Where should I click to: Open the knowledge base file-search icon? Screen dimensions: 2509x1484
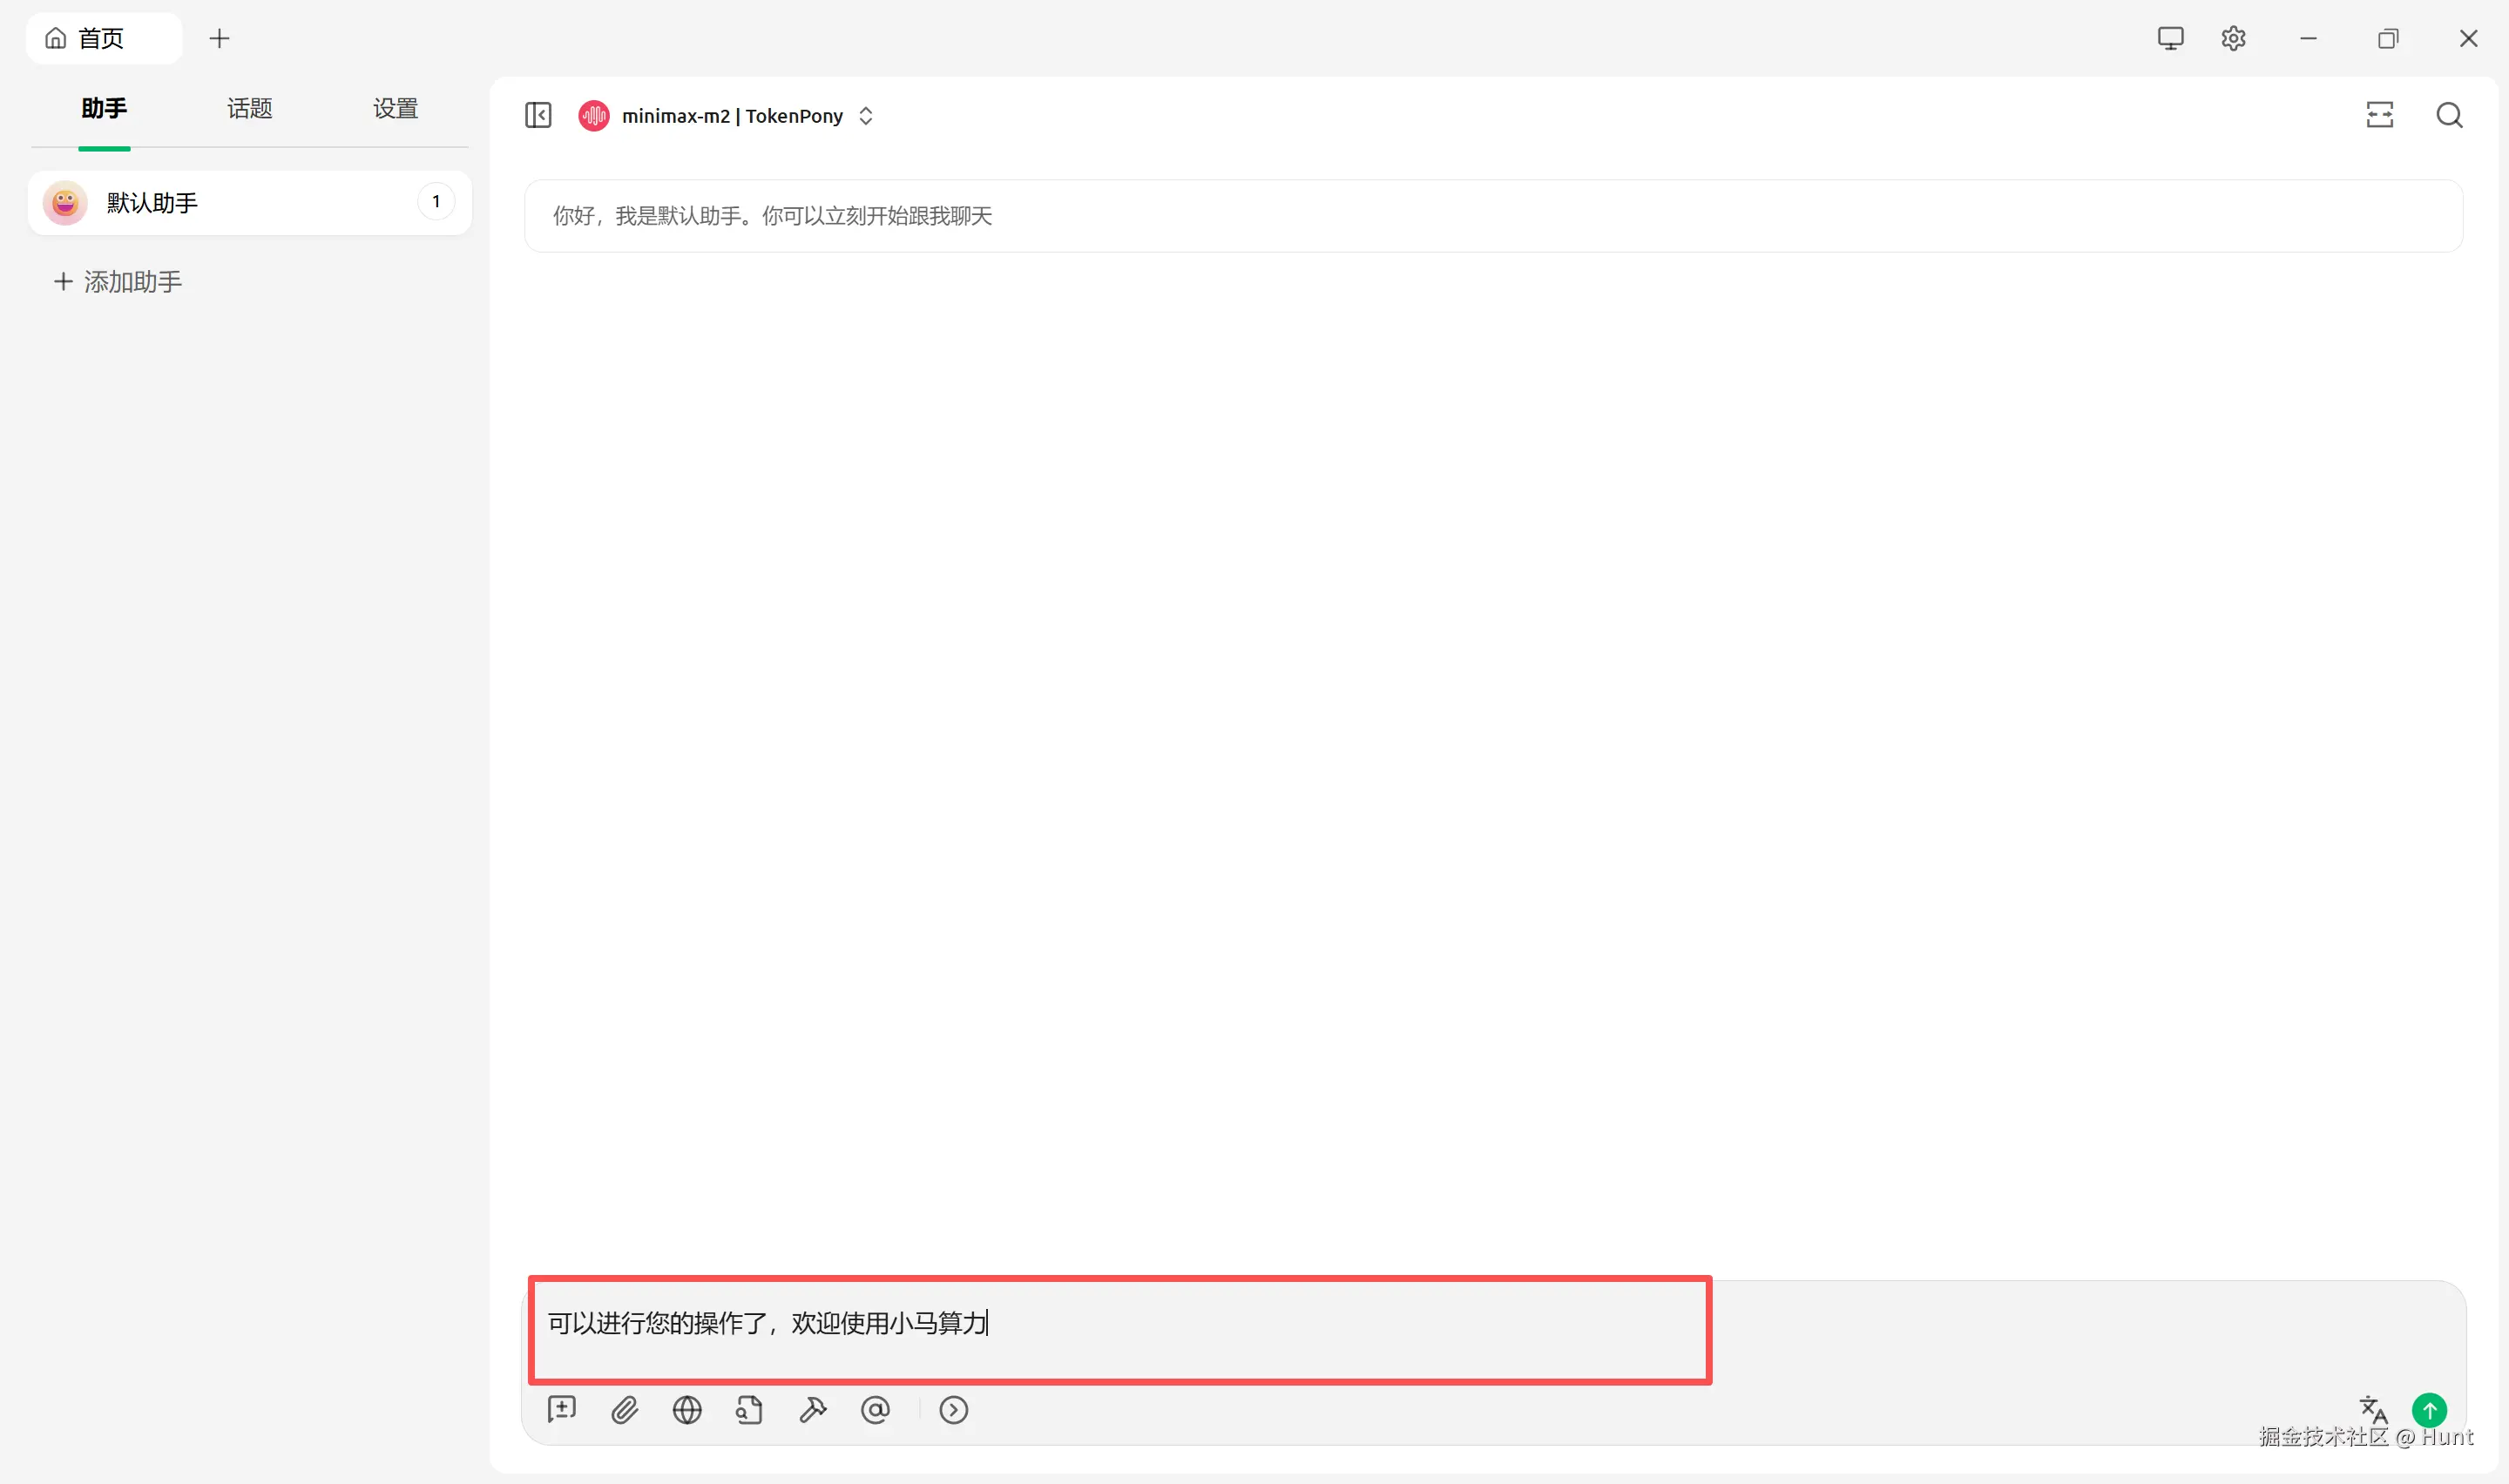tap(749, 1410)
